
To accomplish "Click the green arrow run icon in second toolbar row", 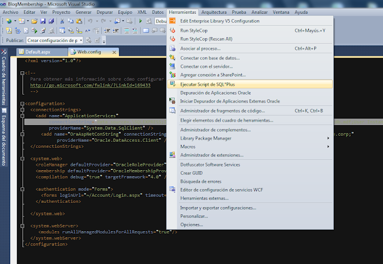I will pos(35,31).
